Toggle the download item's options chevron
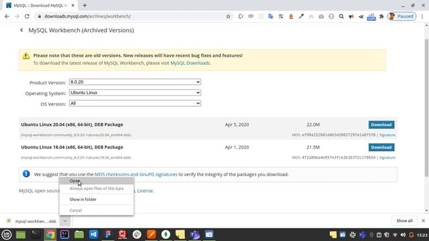Image resolution: width=429 pixels, height=241 pixels. tap(65, 221)
